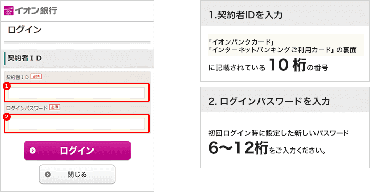Click the Aeon Bank logo icon
The height and width of the screenshot is (192, 370).
point(9,11)
